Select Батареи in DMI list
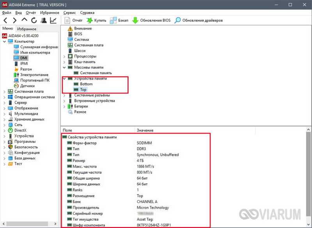The width and height of the screenshot is (312, 228). coord(78,106)
